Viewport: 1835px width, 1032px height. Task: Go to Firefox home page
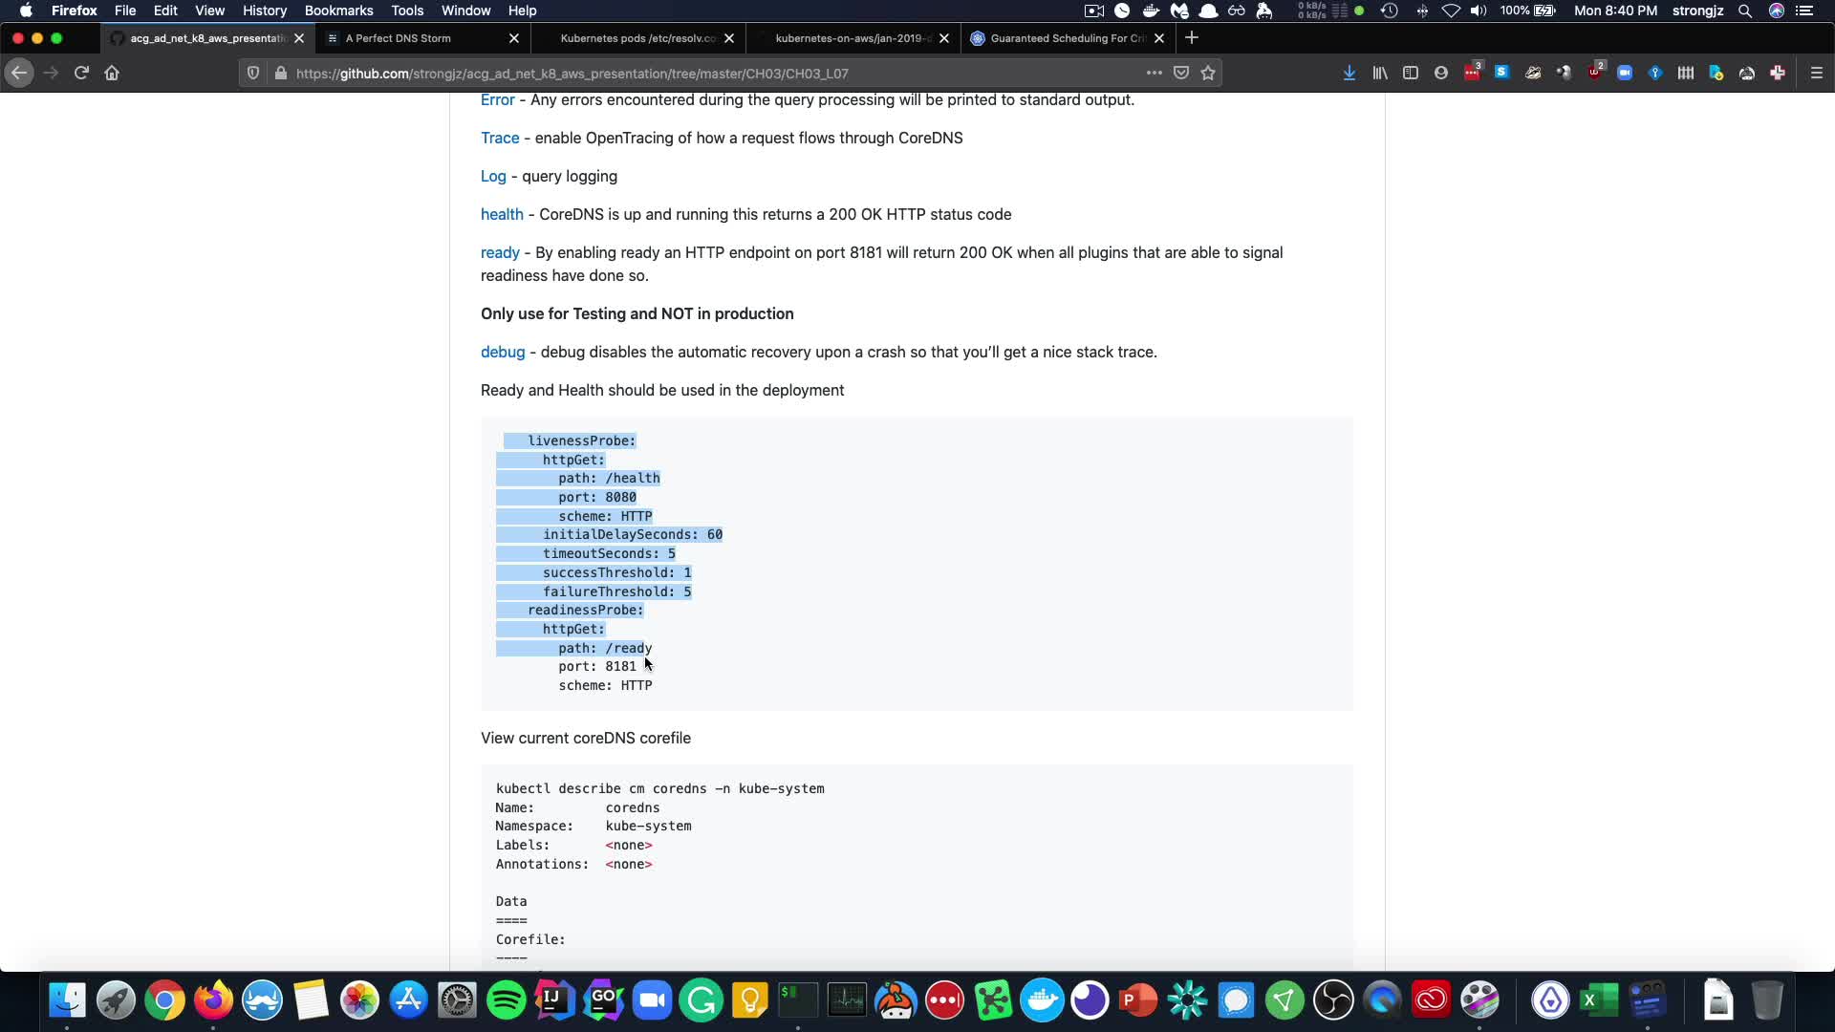[112, 73]
